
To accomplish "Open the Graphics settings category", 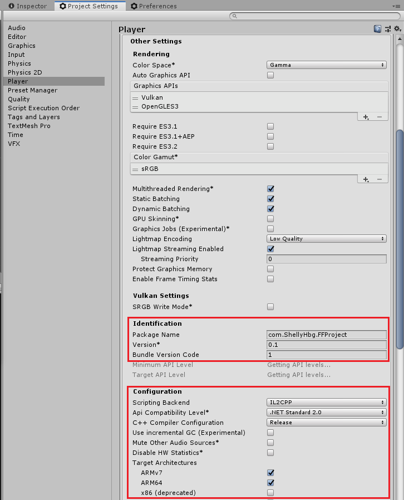I will point(22,46).
